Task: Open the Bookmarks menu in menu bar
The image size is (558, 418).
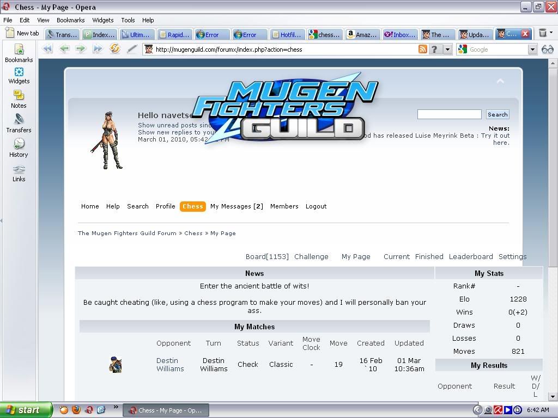Action: click(70, 20)
